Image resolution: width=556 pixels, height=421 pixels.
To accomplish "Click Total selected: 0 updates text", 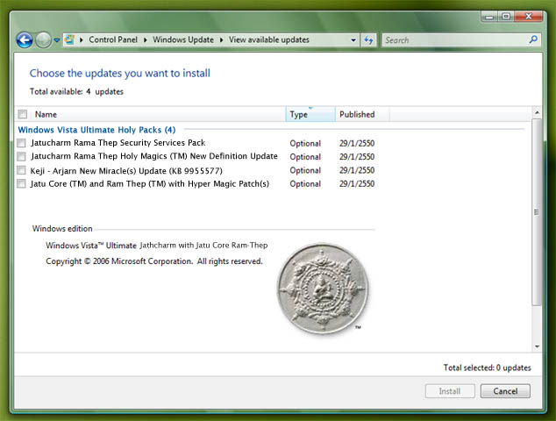I will click(487, 367).
